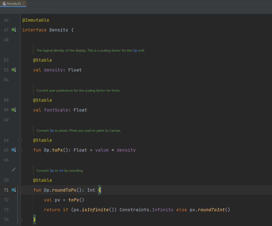Screen dimensions: 272x226
Task: Click 'Current user preference' doc comment text
Action: click(78, 91)
